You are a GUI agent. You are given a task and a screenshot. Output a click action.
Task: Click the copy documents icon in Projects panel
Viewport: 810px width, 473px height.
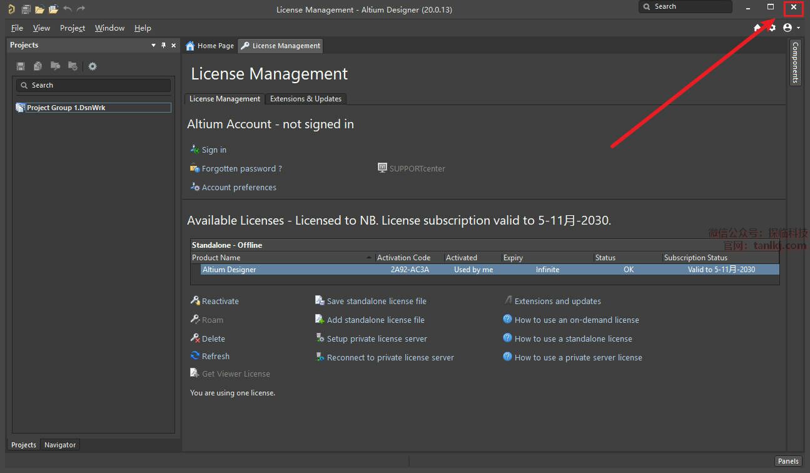click(38, 66)
